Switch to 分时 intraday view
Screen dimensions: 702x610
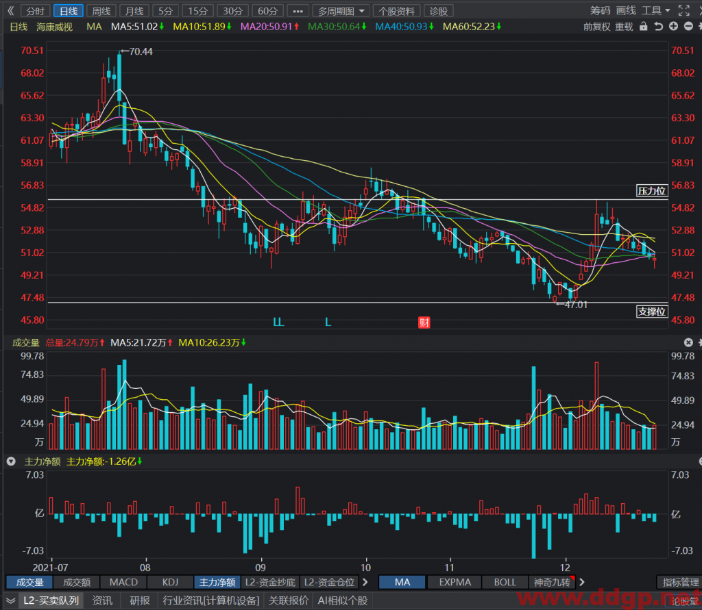click(x=36, y=11)
